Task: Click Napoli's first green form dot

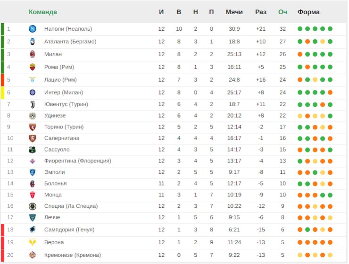Action: [300, 29]
